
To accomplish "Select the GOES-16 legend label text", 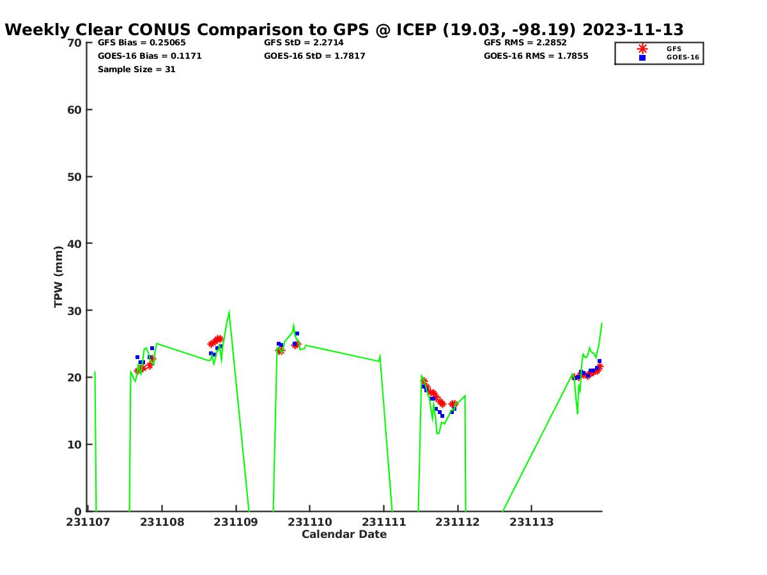I will pyautogui.click(x=683, y=57).
